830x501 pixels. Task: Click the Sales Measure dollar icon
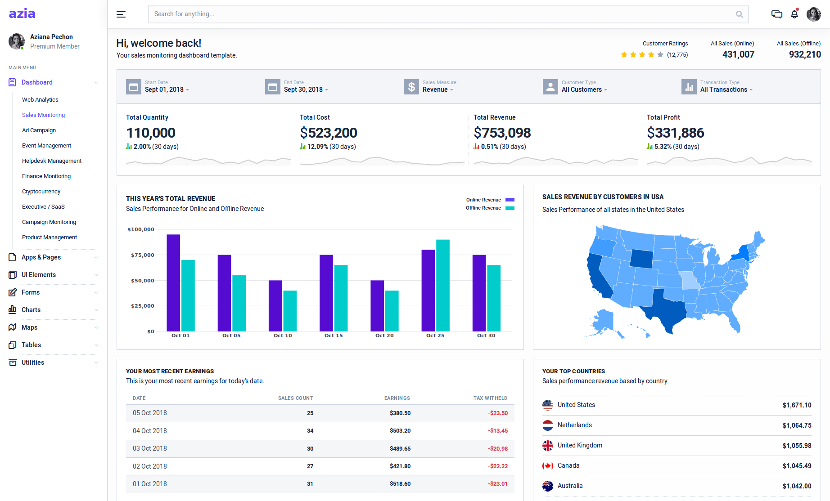click(411, 87)
